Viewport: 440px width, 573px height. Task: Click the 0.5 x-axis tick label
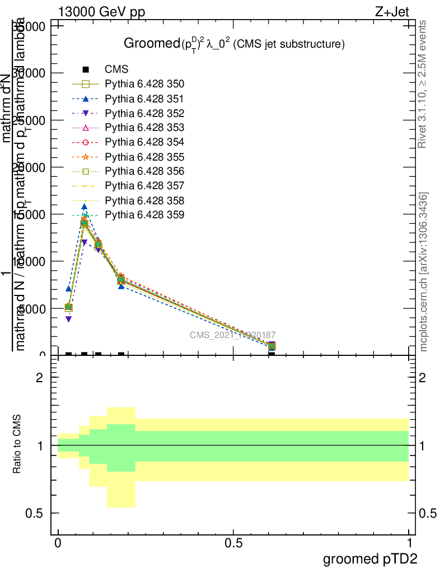pyautogui.click(x=233, y=543)
